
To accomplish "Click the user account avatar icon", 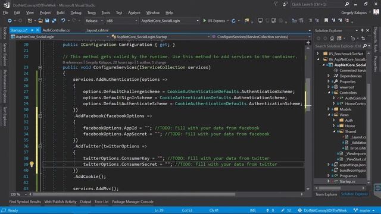I will (376, 12).
